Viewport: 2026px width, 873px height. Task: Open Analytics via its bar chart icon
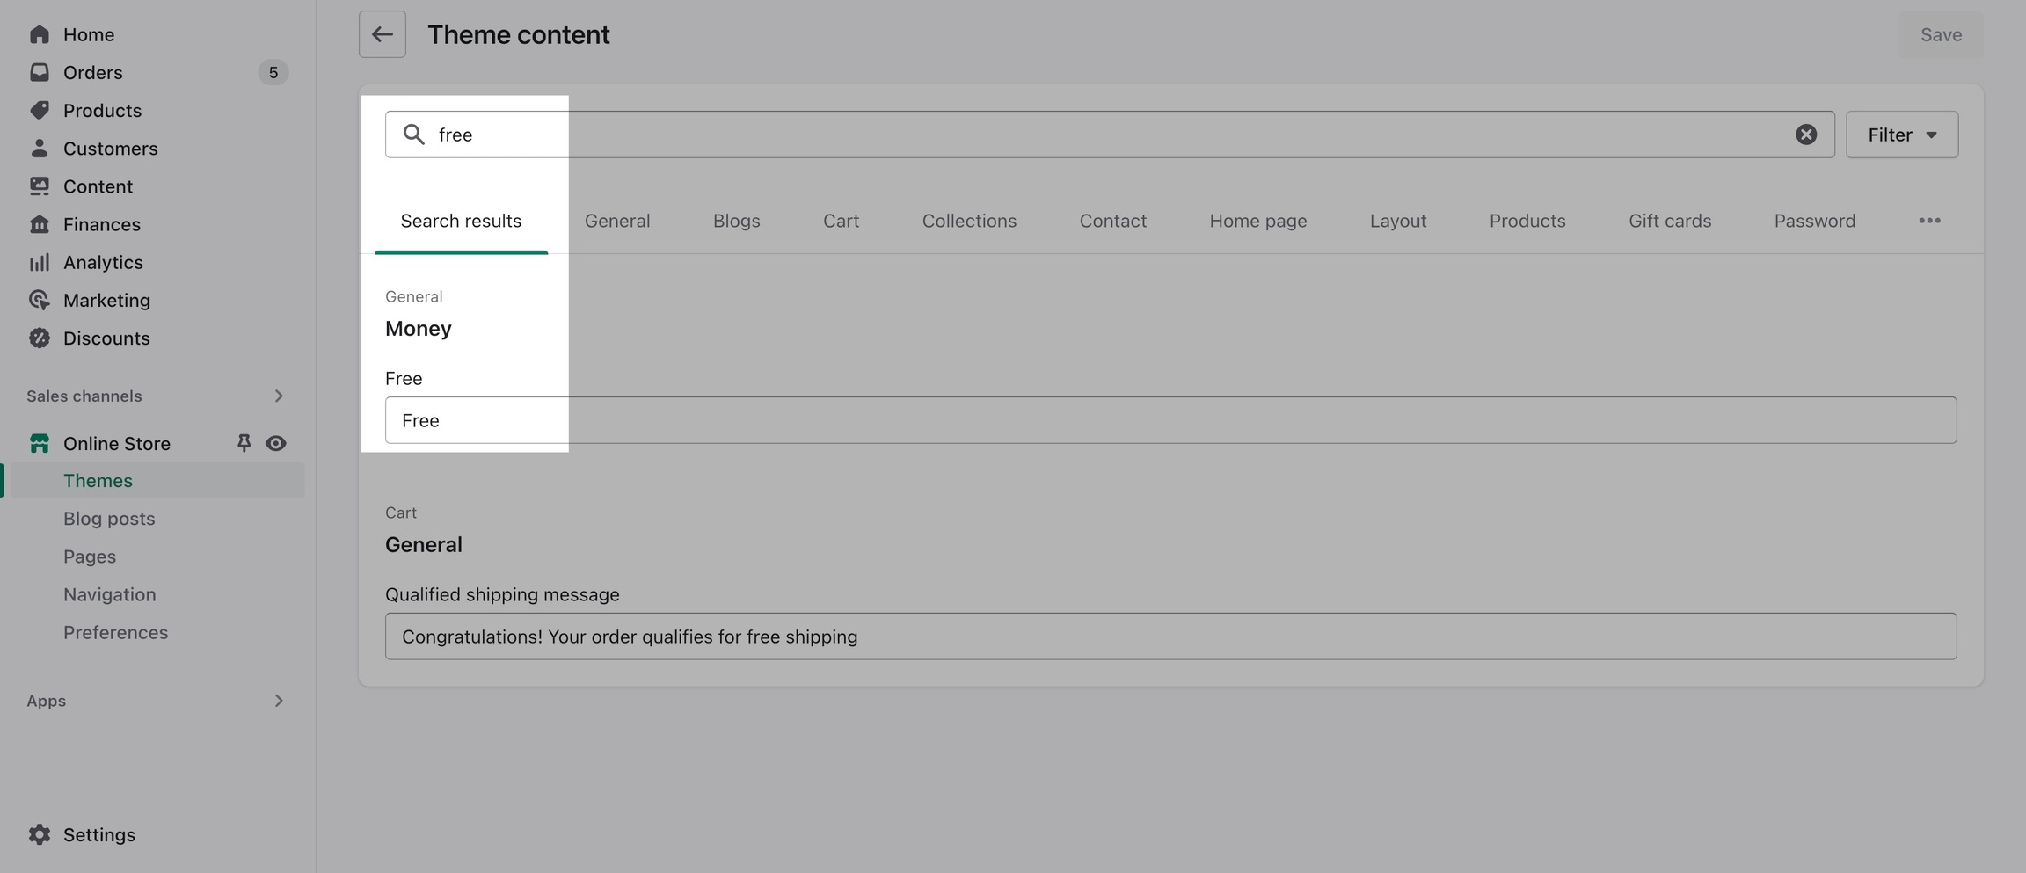tap(40, 262)
